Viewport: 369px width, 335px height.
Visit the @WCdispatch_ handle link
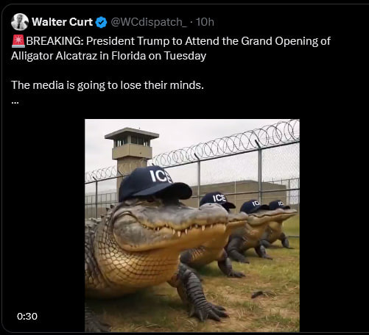[x=149, y=22]
